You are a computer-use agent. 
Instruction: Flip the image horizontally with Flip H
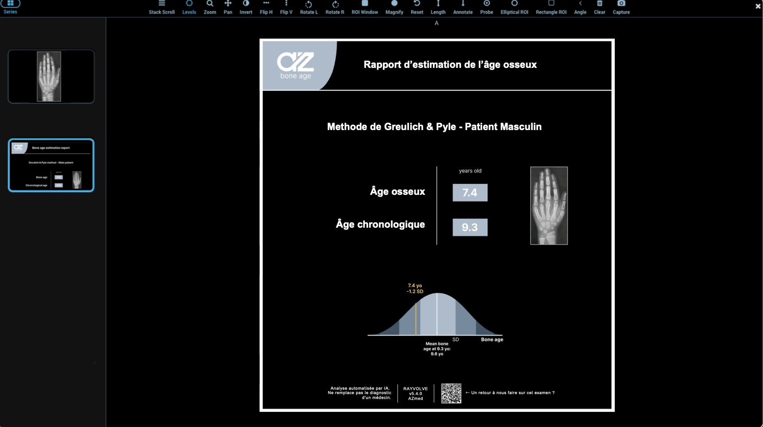266,8
